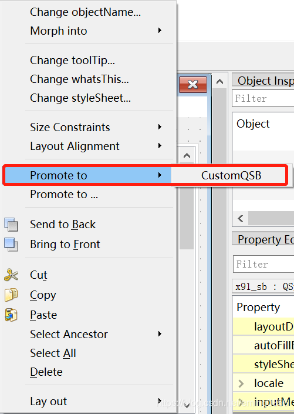
Task: Click the scissors Cut icon
Action: (11, 275)
